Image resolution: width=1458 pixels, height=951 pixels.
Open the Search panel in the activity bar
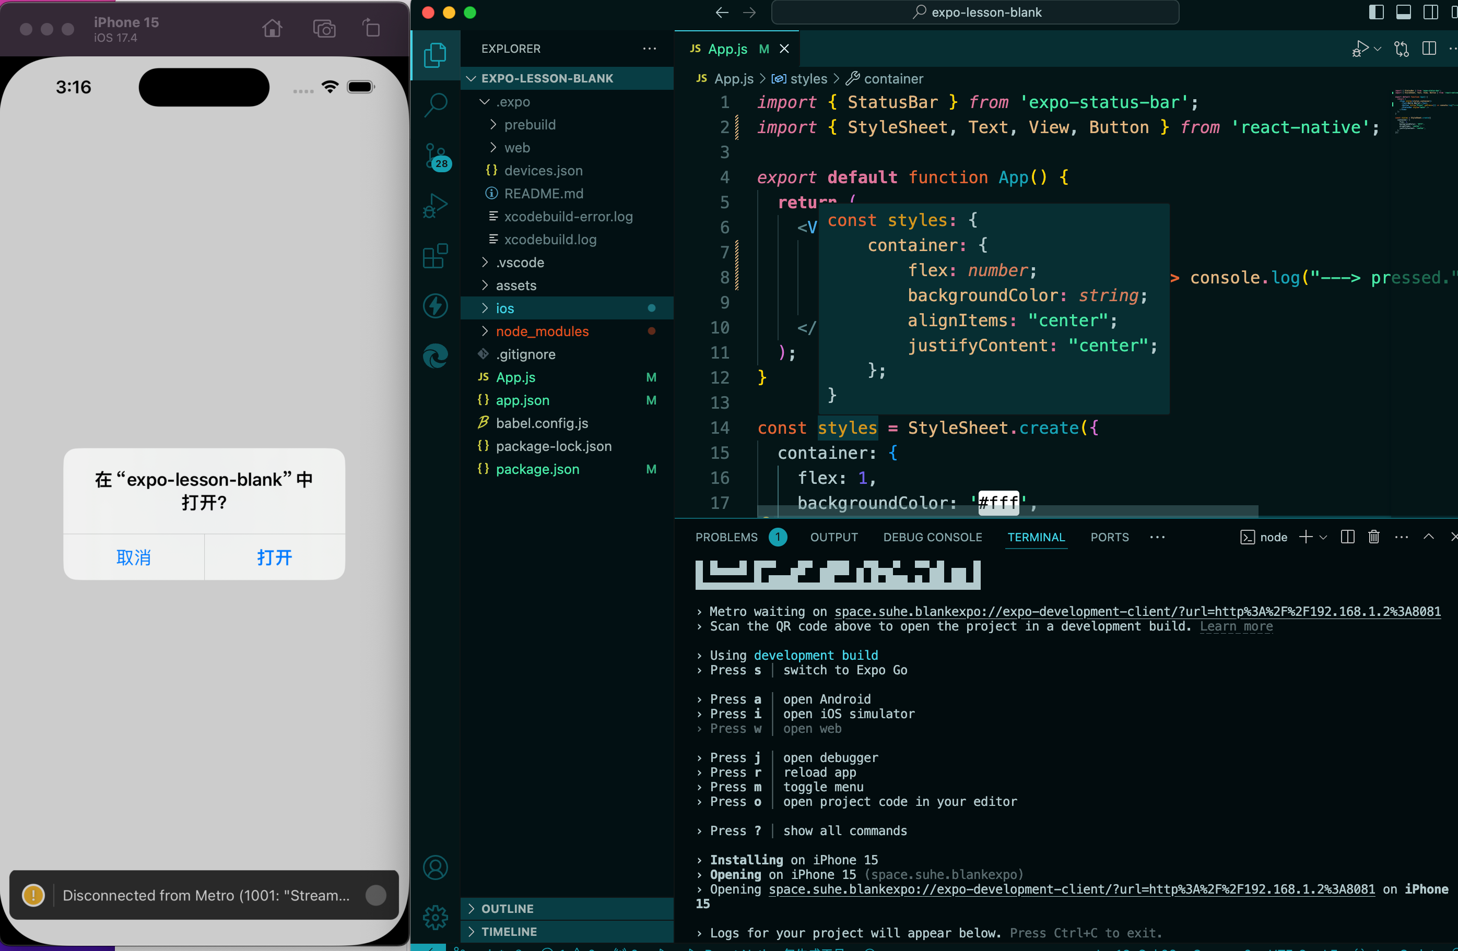(435, 105)
